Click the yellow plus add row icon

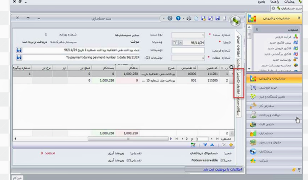231,145
